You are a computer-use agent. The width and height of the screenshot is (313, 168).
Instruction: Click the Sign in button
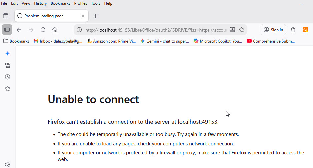point(273,30)
